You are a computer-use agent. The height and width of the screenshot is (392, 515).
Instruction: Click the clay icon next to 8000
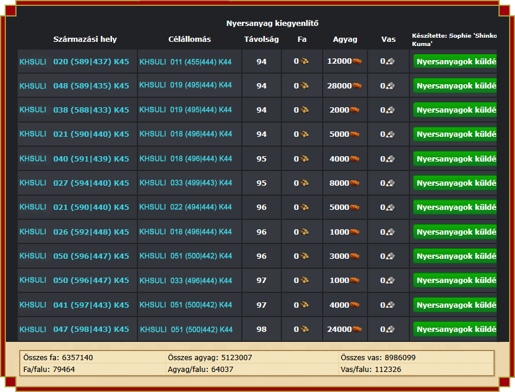(x=355, y=183)
